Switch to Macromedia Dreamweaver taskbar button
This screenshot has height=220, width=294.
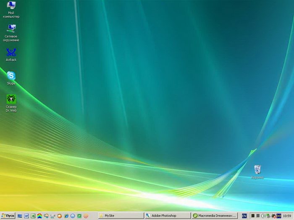(x=215, y=216)
